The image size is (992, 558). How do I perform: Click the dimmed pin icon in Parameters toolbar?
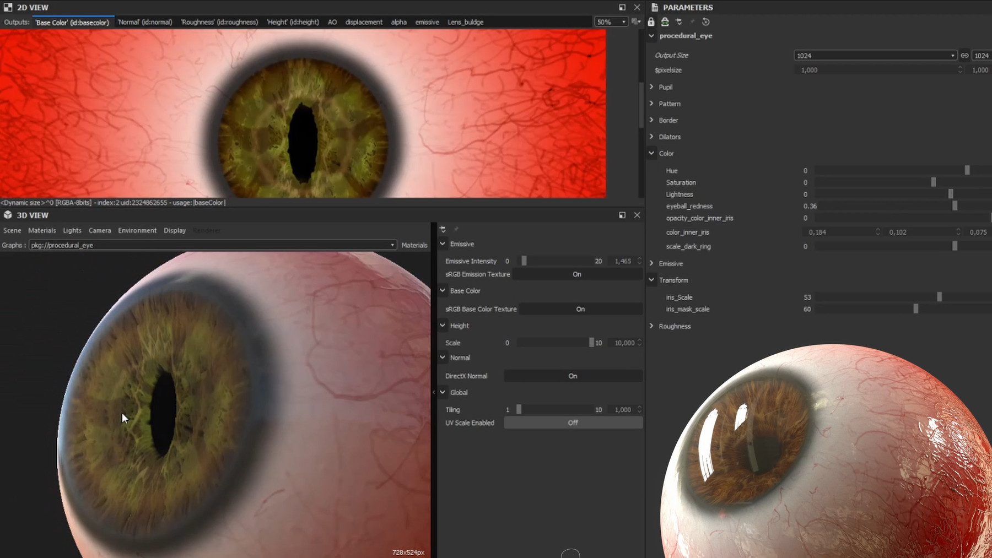693,22
